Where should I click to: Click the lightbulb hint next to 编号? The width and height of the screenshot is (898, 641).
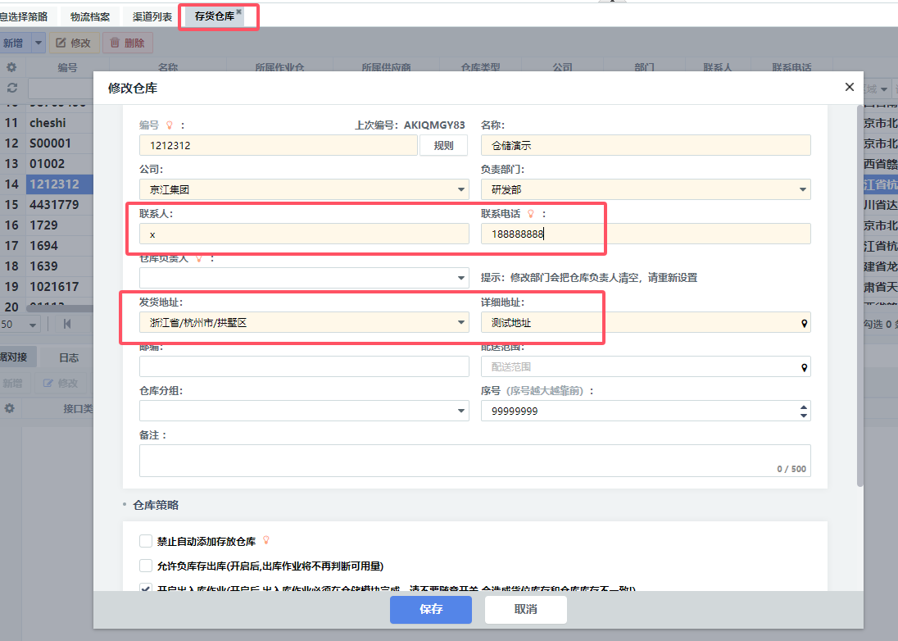pos(170,125)
